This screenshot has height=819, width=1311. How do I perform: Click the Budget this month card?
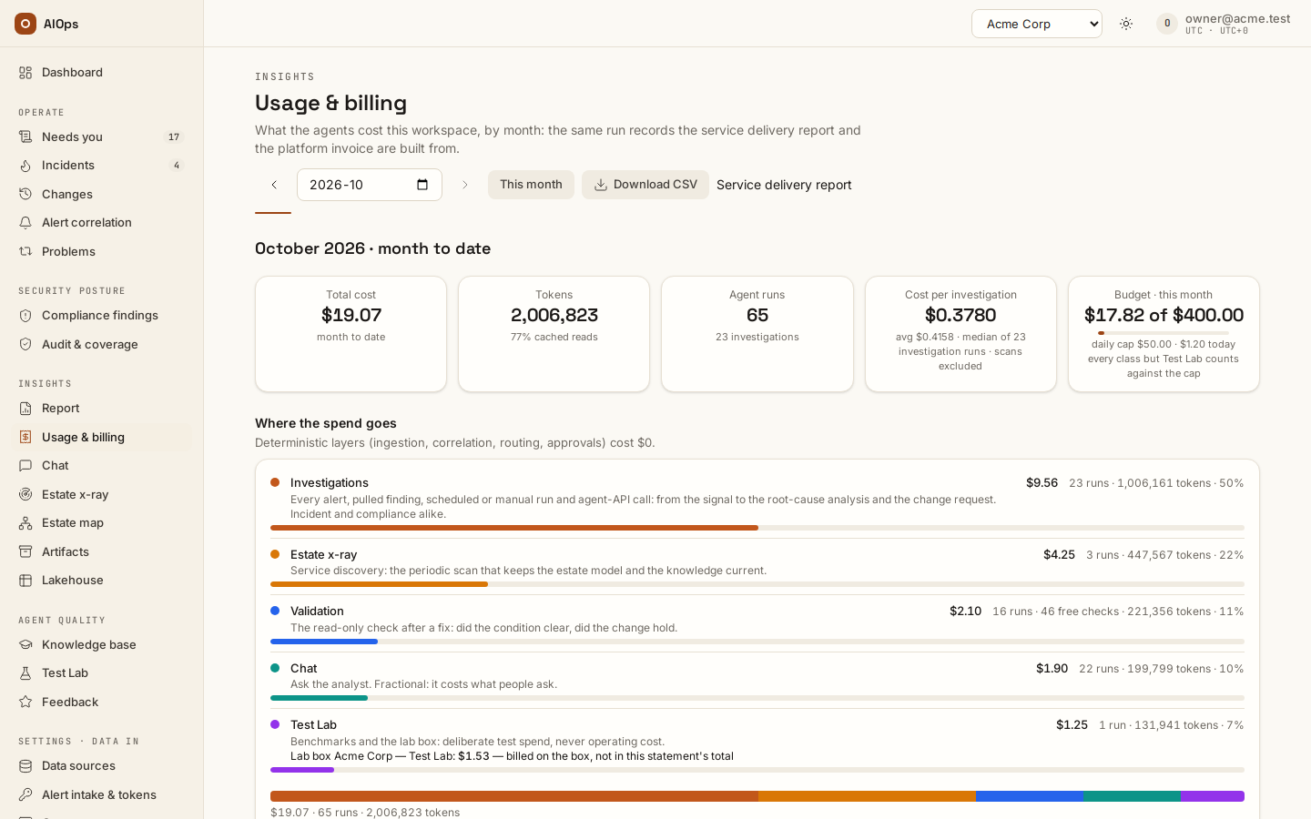tap(1164, 334)
